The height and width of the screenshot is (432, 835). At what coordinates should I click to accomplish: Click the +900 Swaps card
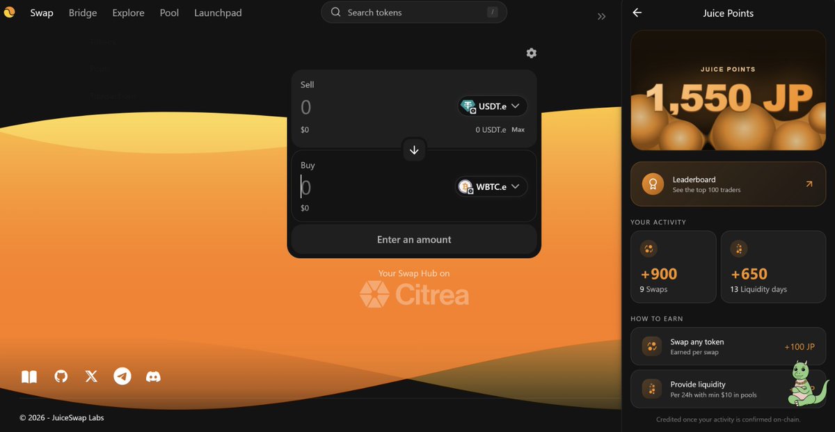point(673,267)
